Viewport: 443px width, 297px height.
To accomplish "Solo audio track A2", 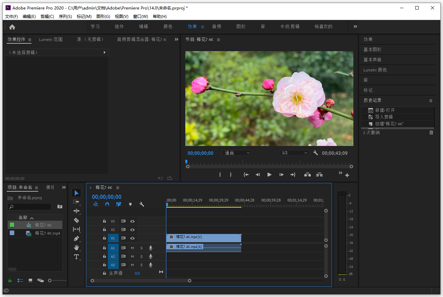I will tap(141, 256).
